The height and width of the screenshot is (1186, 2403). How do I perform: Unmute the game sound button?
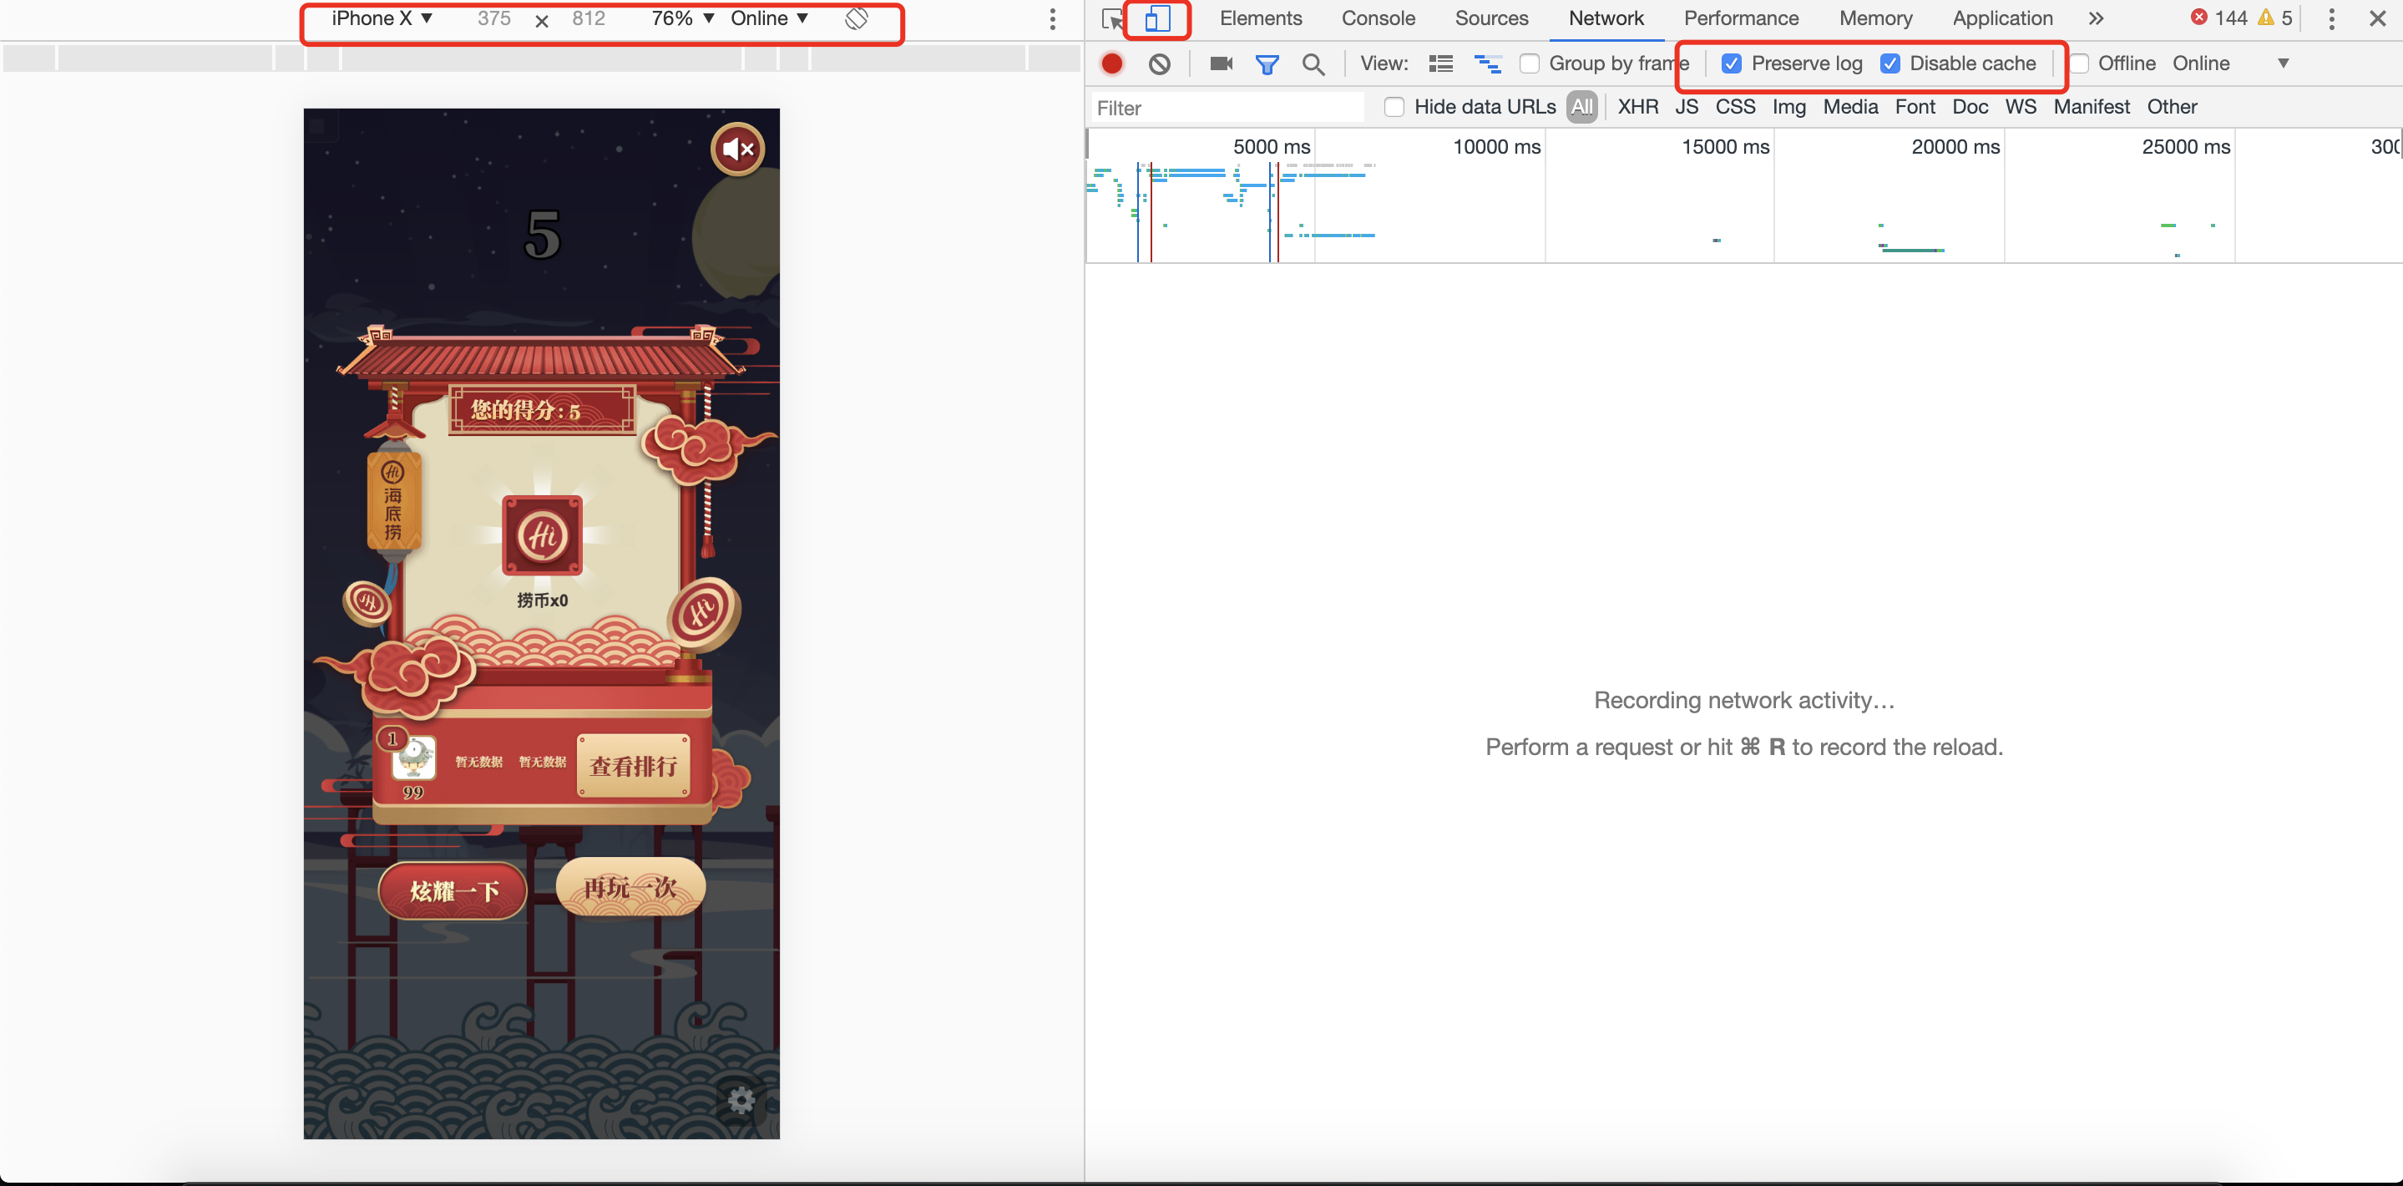point(738,149)
